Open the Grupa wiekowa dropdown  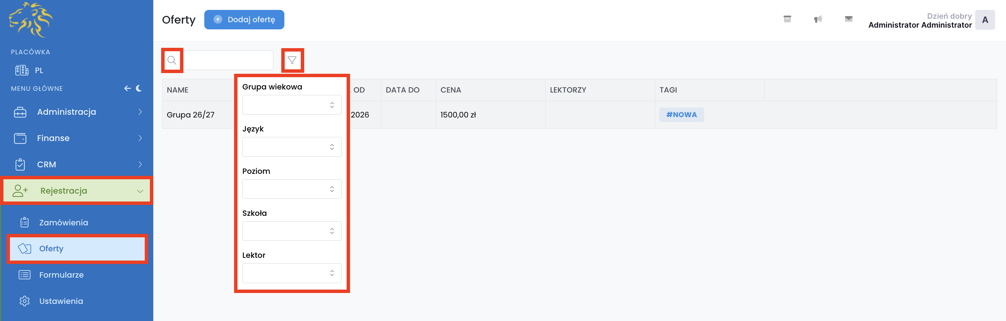pos(292,105)
